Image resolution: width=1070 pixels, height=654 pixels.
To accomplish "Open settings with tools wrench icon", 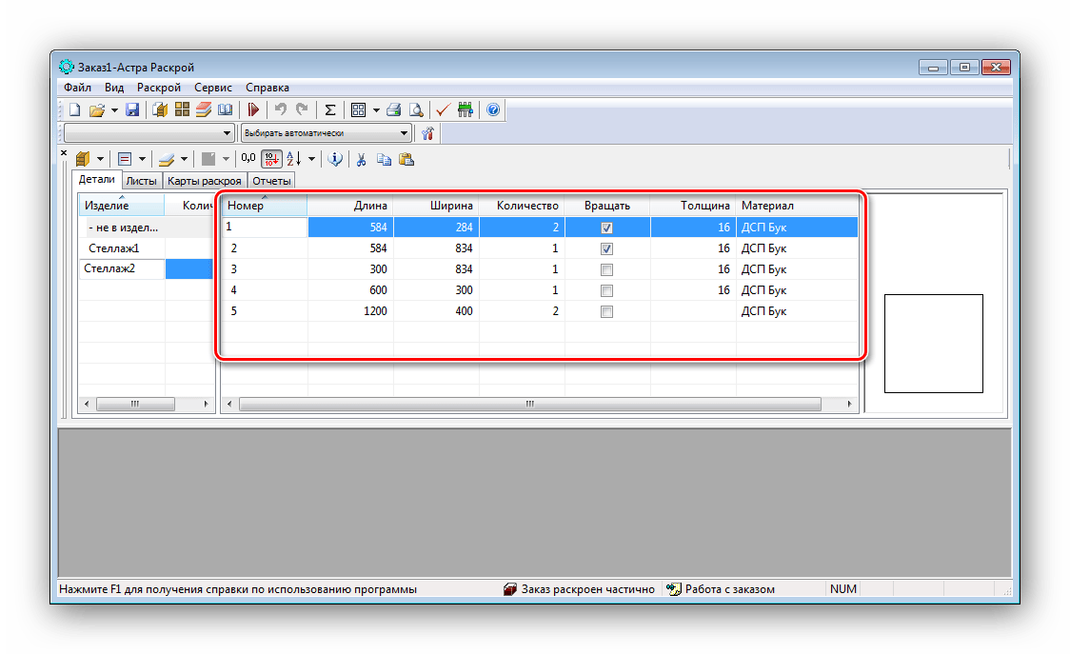I will pyautogui.click(x=427, y=133).
